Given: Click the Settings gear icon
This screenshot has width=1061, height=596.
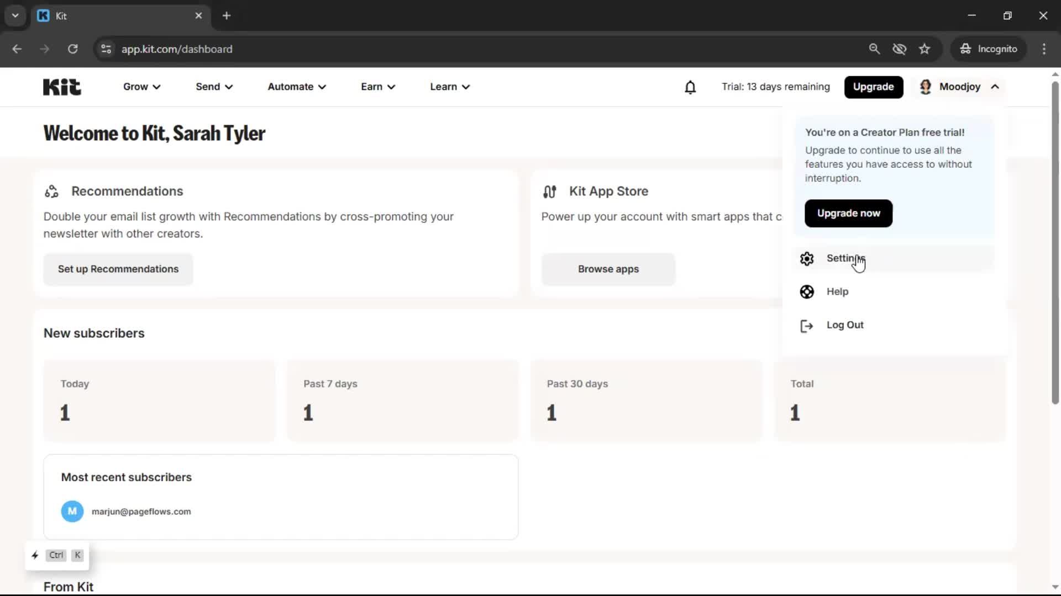Looking at the screenshot, I should pyautogui.click(x=807, y=259).
